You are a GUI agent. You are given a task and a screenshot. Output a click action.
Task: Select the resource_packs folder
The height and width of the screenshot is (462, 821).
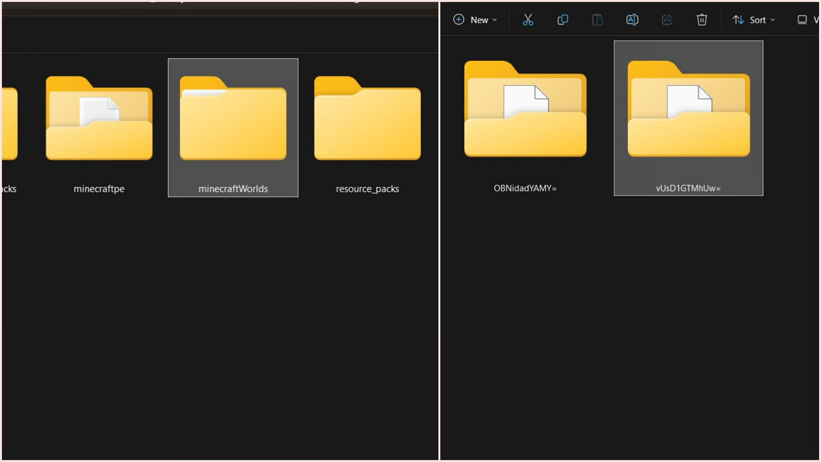coord(367,127)
